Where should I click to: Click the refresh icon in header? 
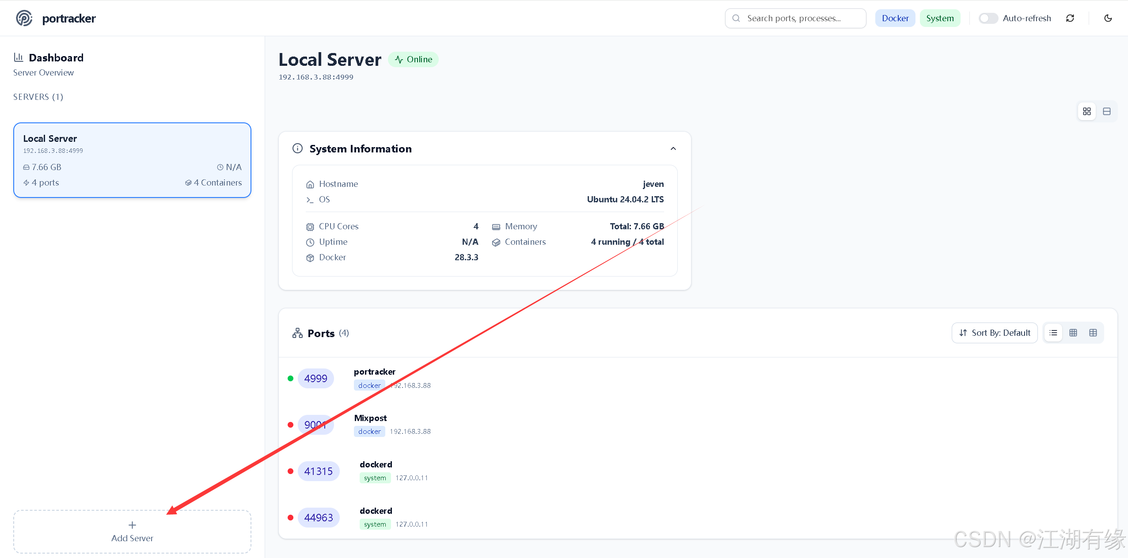tap(1070, 18)
